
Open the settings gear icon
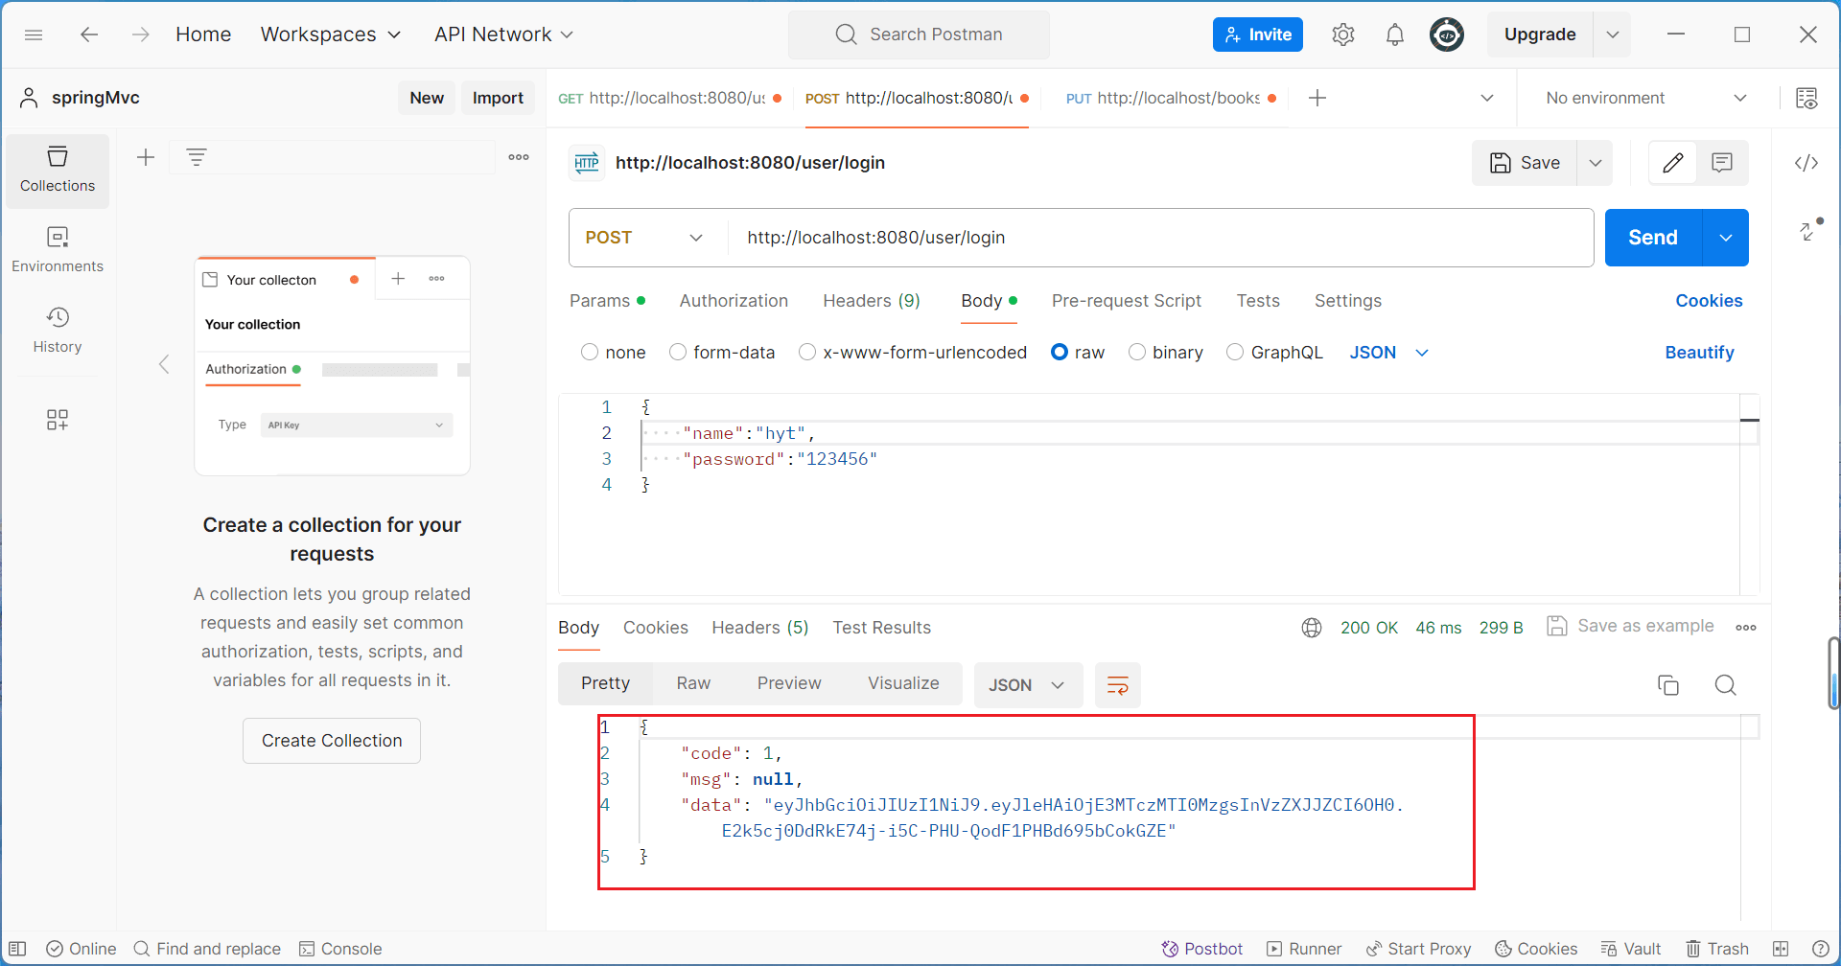pos(1343,34)
